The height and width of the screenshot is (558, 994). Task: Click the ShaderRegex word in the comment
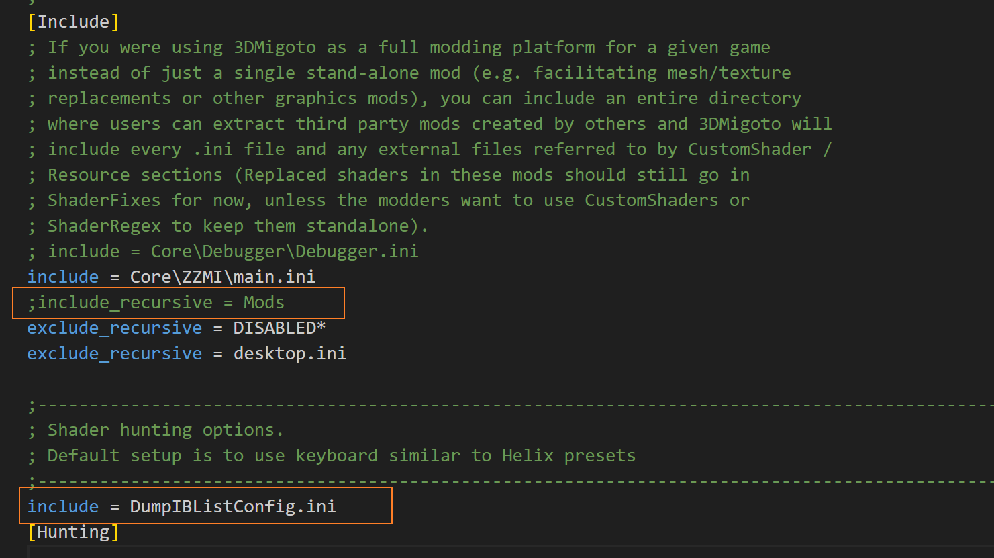[104, 226]
